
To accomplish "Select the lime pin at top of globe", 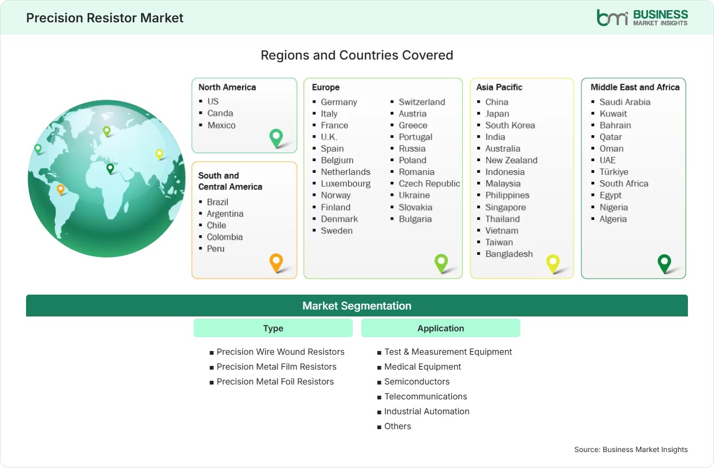I will [x=106, y=131].
